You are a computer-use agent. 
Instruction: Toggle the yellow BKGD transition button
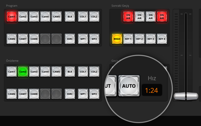(x=117, y=39)
